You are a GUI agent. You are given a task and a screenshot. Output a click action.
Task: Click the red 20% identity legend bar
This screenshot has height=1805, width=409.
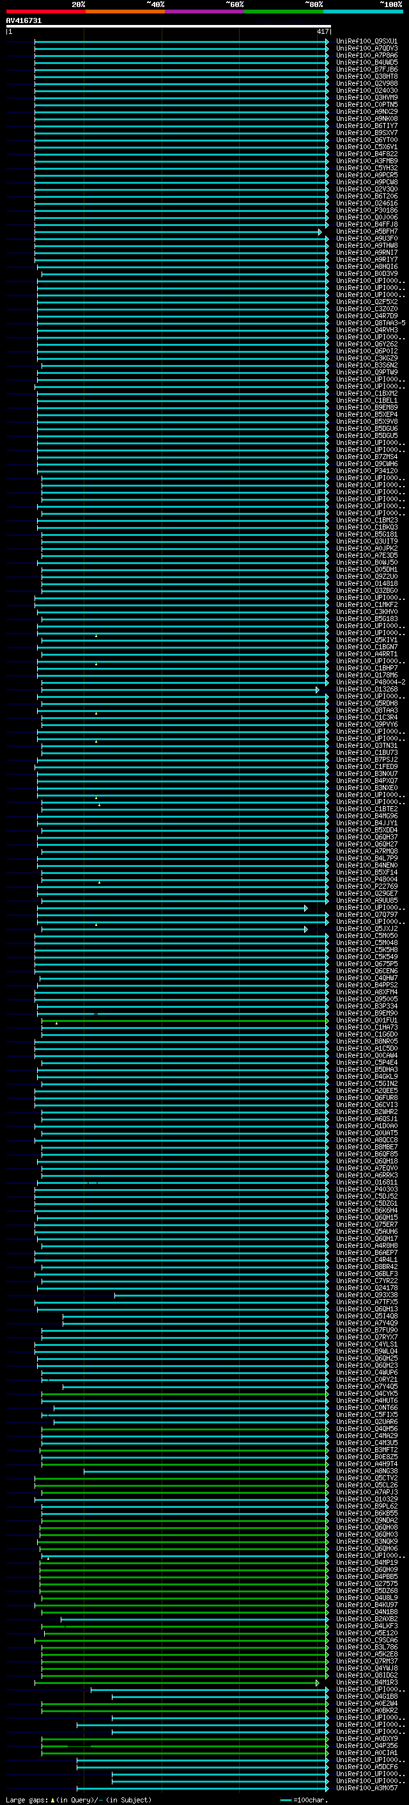coord(45,12)
